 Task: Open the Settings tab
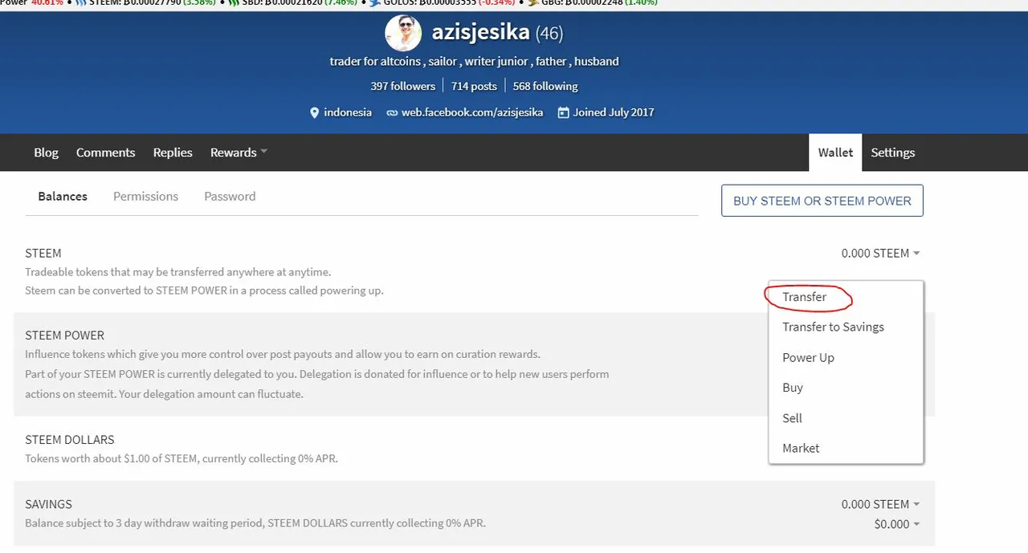[893, 152]
